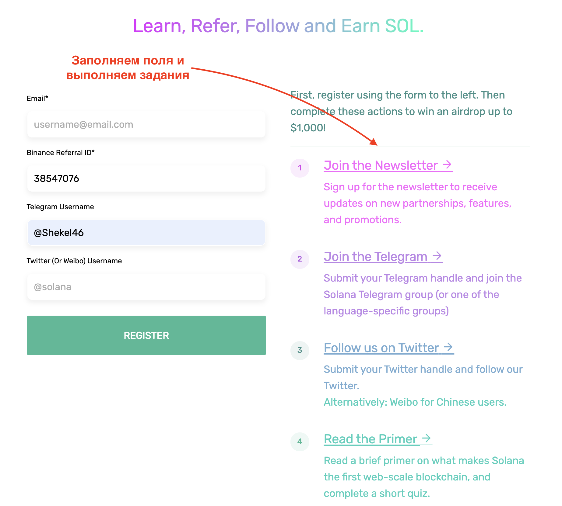
Task: Click the Telegram Username label
Action: click(60, 207)
